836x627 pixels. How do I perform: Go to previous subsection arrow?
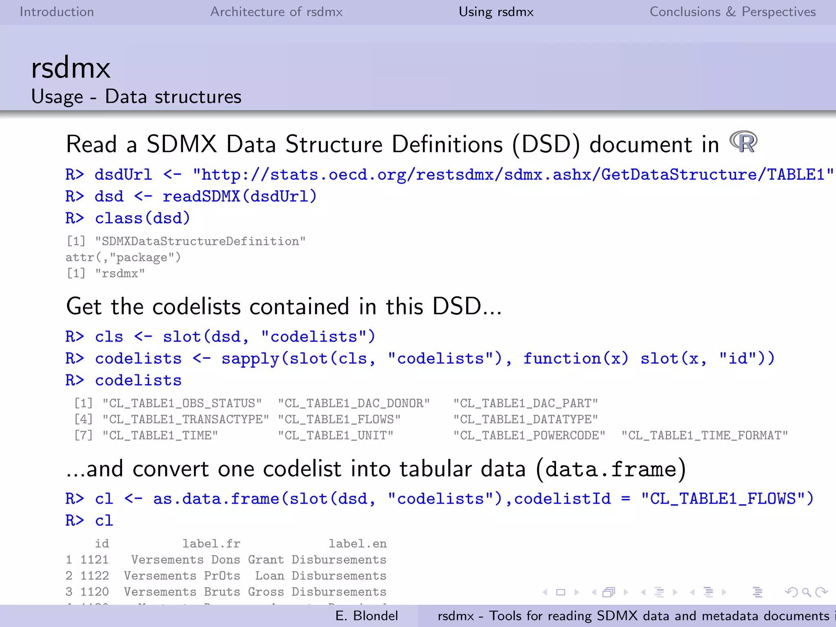[643, 592]
